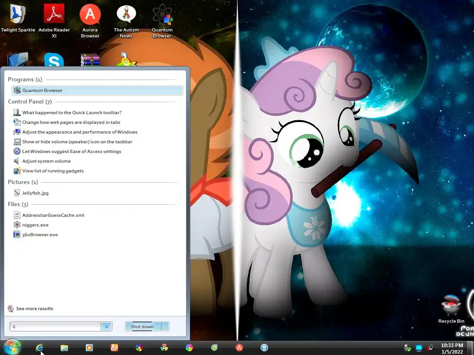Launch Internet Explorer from the taskbar
The width and height of the screenshot is (474, 355).
coord(39,348)
